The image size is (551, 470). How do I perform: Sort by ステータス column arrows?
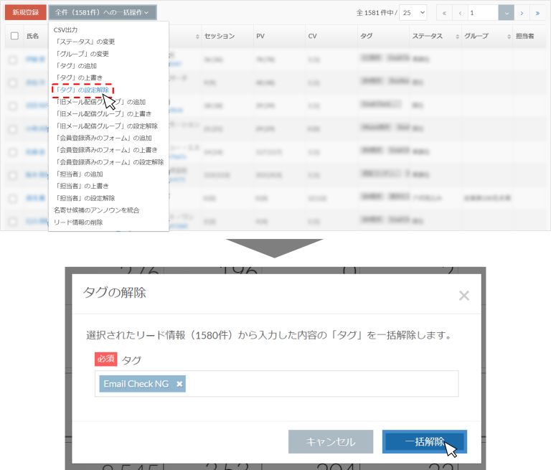457,37
